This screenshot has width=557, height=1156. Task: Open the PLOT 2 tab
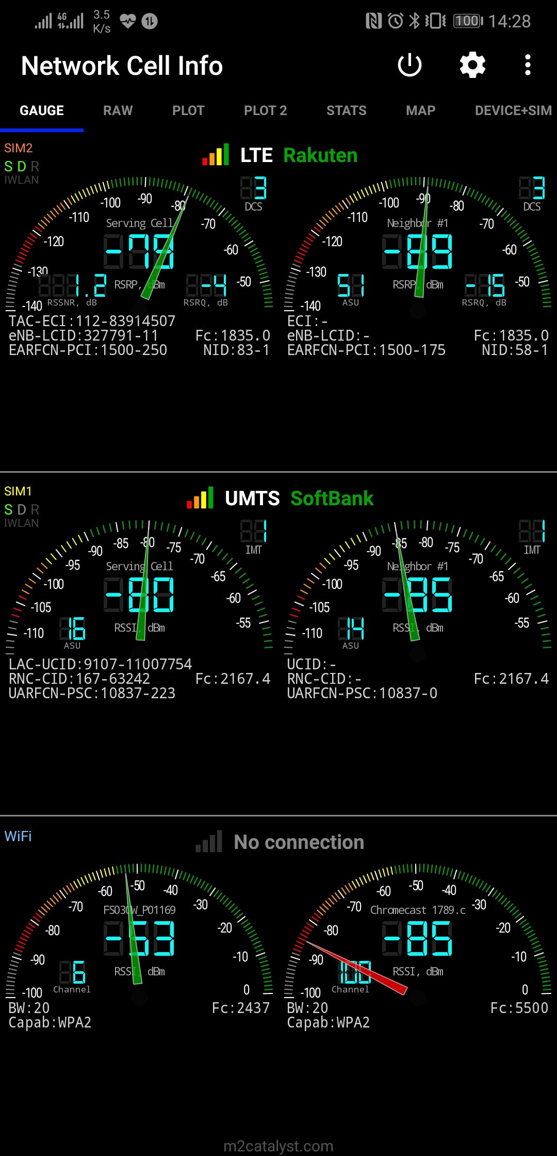tap(265, 110)
